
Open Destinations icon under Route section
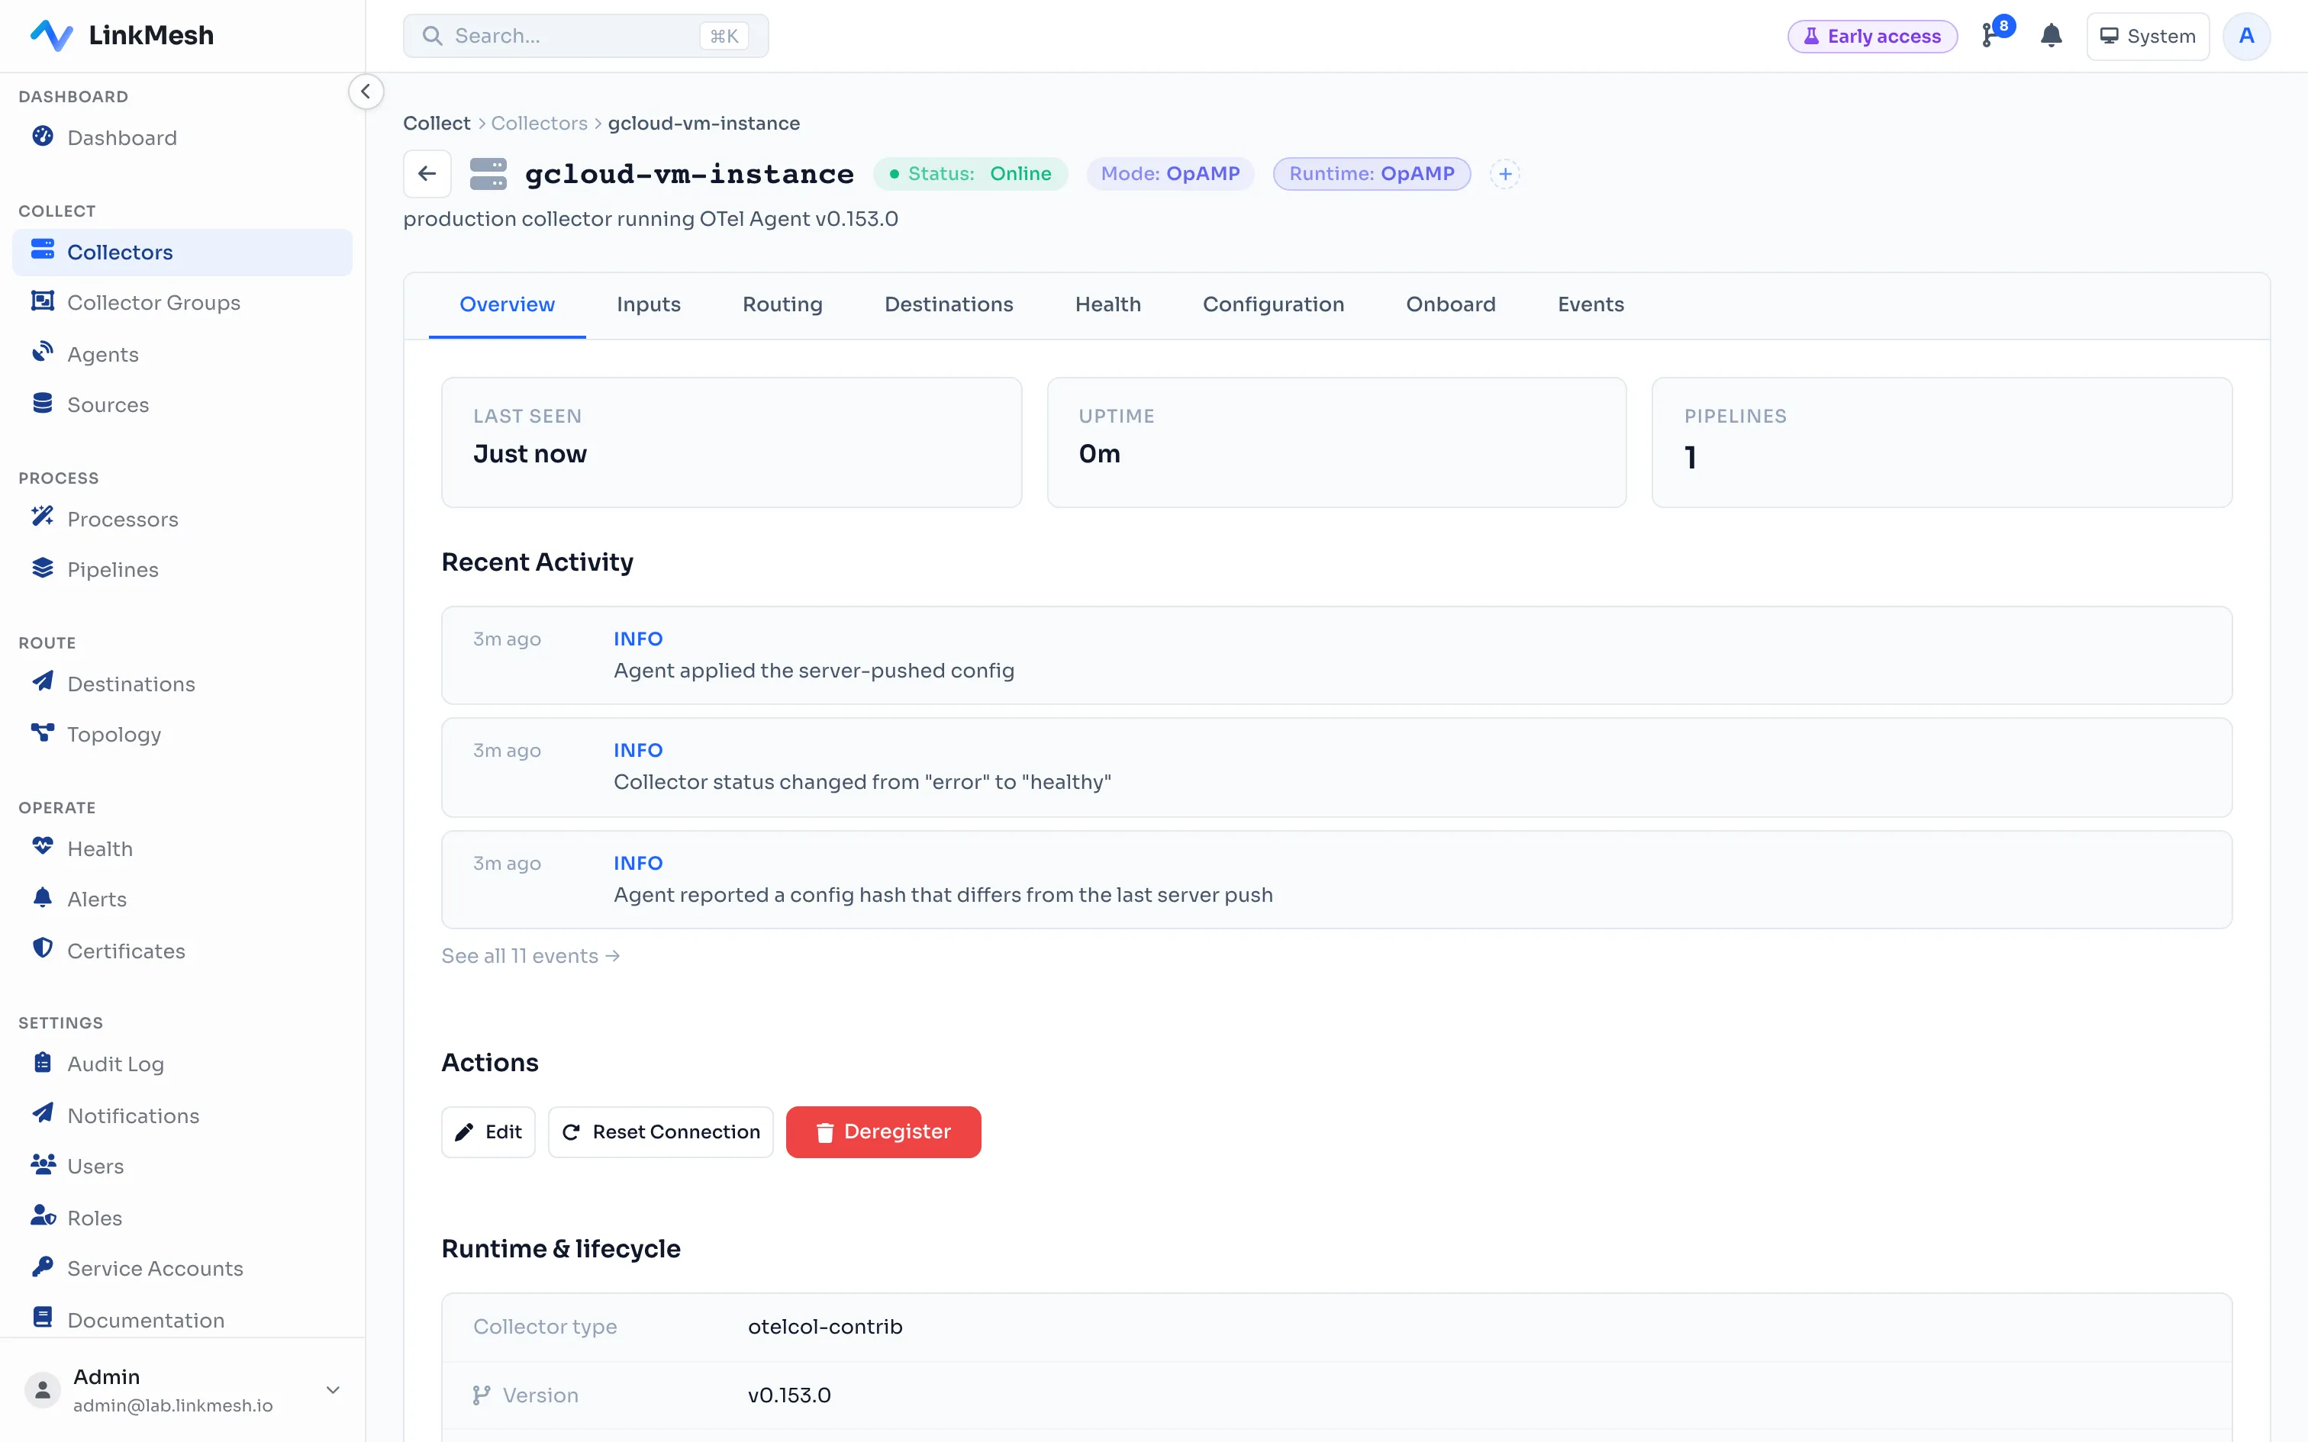pos(43,682)
